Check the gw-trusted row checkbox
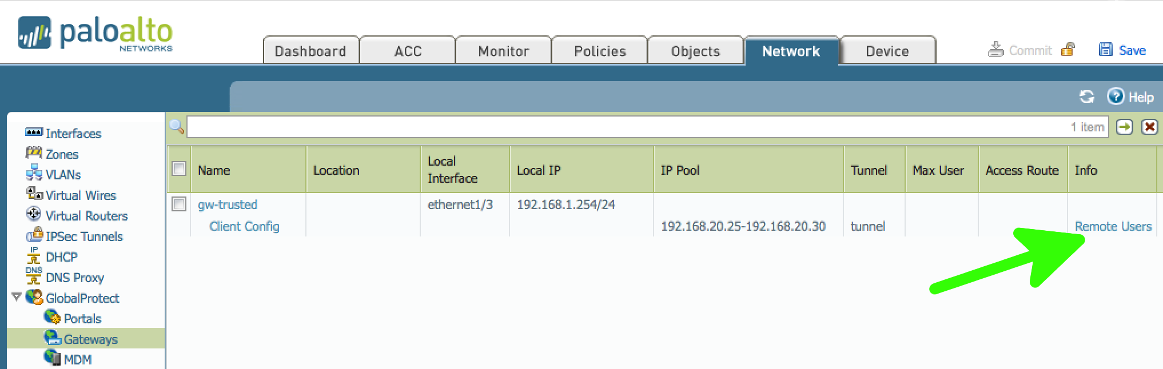This screenshot has height=369, width=1163. [x=179, y=204]
